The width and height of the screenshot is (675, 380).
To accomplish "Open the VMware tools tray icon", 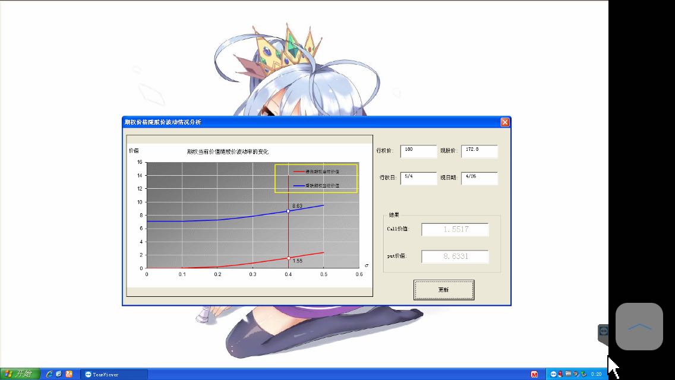I will (x=568, y=374).
